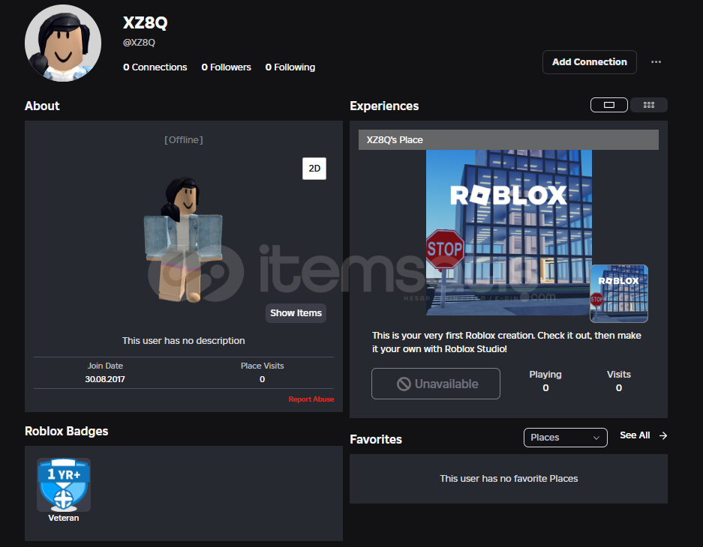Click the small Roblox place icon thumbnail
This screenshot has width=703, height=547.
click(619, 293)
